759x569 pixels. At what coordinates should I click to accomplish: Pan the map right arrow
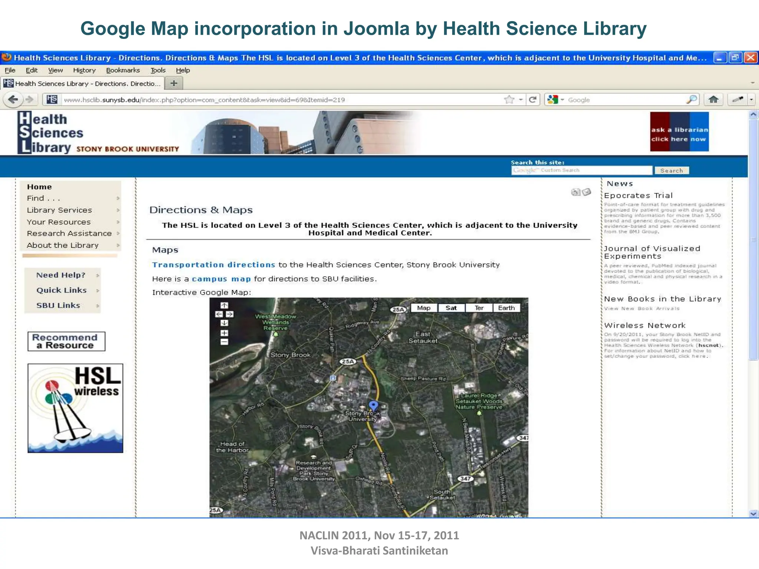pyautogui.click(x=230, y=314)
